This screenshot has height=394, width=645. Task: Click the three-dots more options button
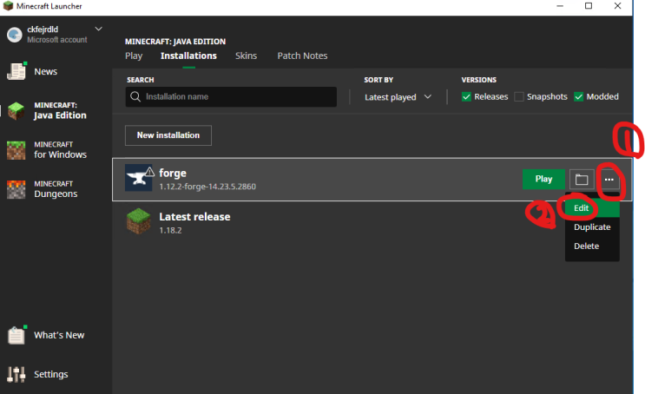609,180
